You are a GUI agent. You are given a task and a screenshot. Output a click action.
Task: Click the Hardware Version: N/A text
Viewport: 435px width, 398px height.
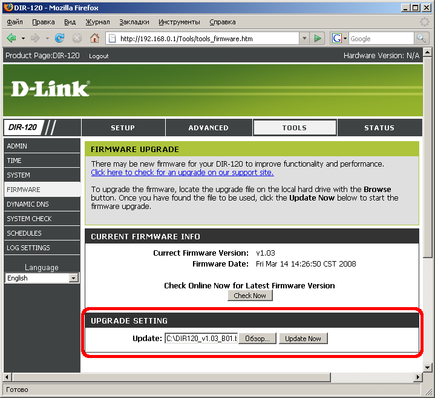coord(382,56)
